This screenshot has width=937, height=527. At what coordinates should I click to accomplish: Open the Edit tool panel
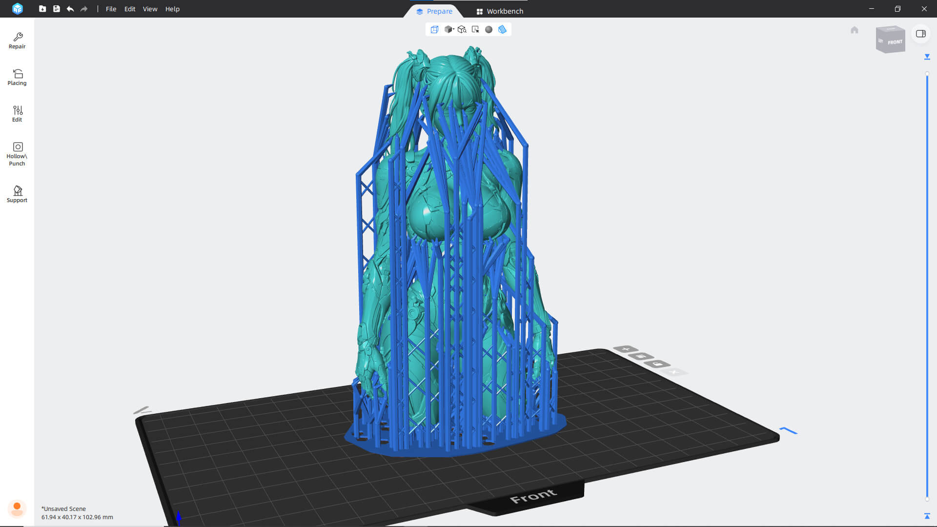(x=17, y=114)
